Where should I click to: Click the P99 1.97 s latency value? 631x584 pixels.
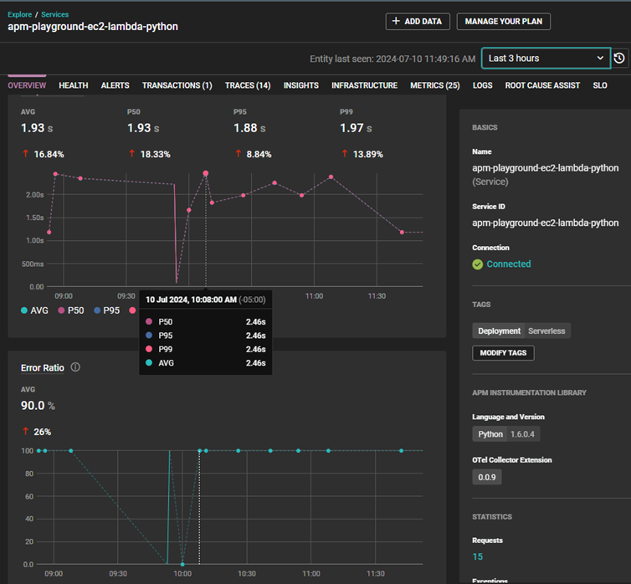356,128
